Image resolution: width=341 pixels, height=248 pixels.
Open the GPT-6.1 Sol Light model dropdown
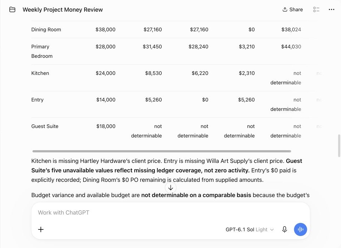[250, 229]
